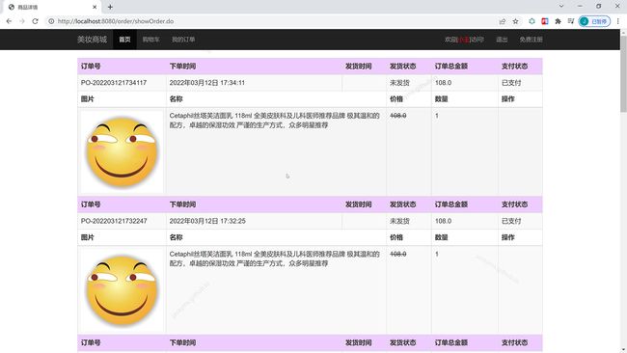Screen dimensions: 627x353
Task: Expand the tab search chevron
Action: 561,7
